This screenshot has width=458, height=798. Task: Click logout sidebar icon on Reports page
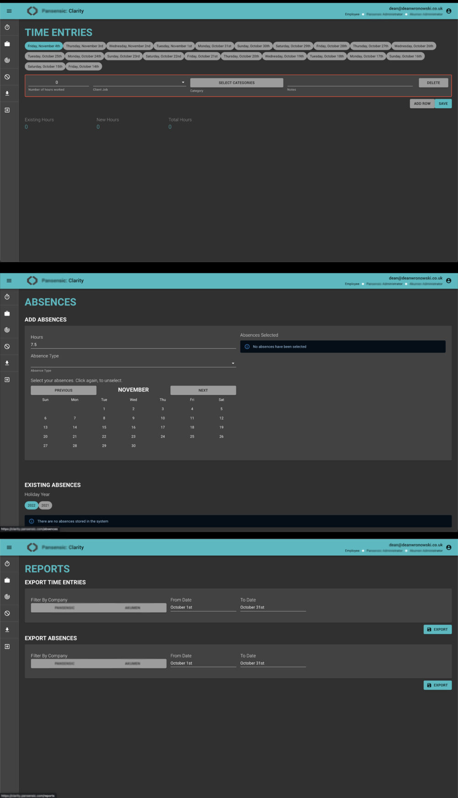point(7,646)
